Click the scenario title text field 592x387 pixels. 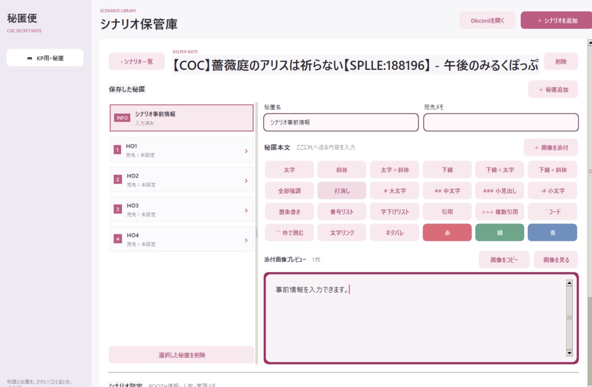[x=356, y=65]
